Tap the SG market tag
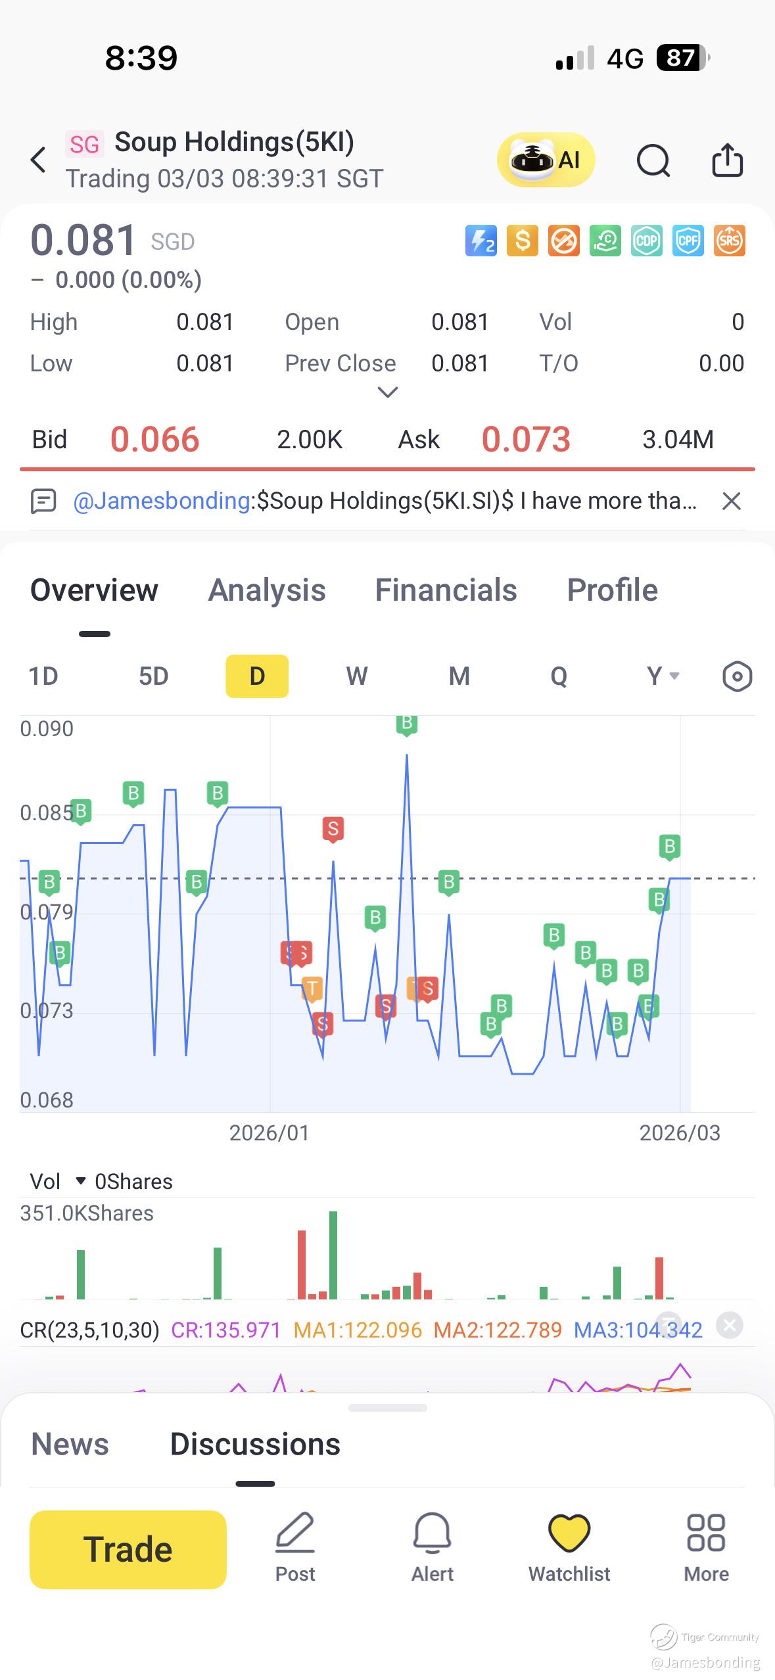Viewport: 775px width, 1680px height. coord(85,144)
